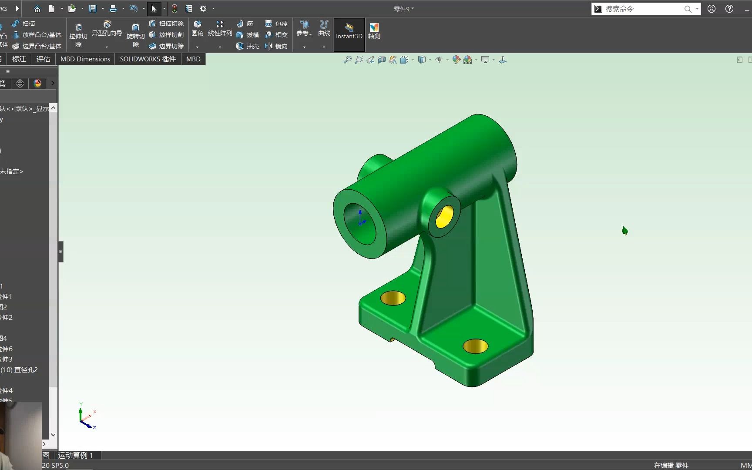This screenshot has width=752, height=470.
Task: Click Zoom to Fit magnifier icon
Action: point(347,60)
